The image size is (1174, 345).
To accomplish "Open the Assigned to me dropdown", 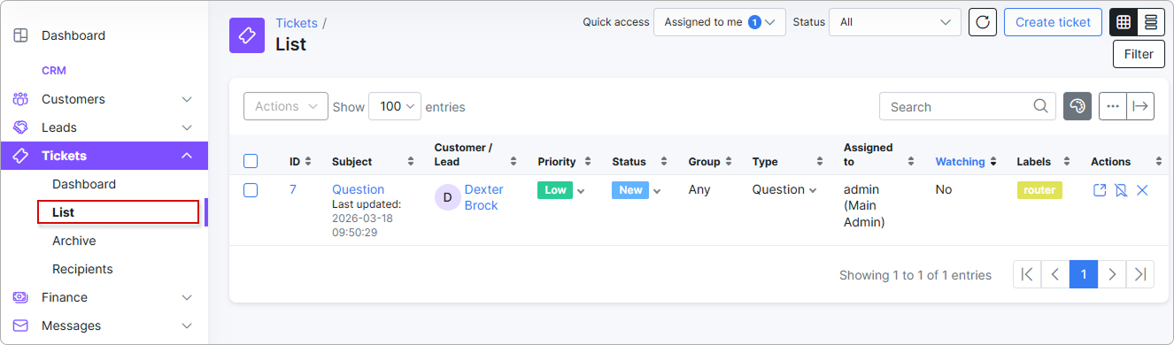I will pyautogui.click(x=720, y=22).
